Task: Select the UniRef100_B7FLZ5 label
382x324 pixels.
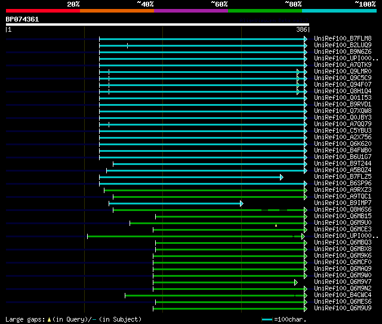Action: coord(343,177)
